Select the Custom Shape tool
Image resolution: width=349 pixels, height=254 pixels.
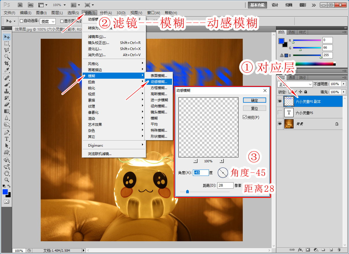point(7,152)
